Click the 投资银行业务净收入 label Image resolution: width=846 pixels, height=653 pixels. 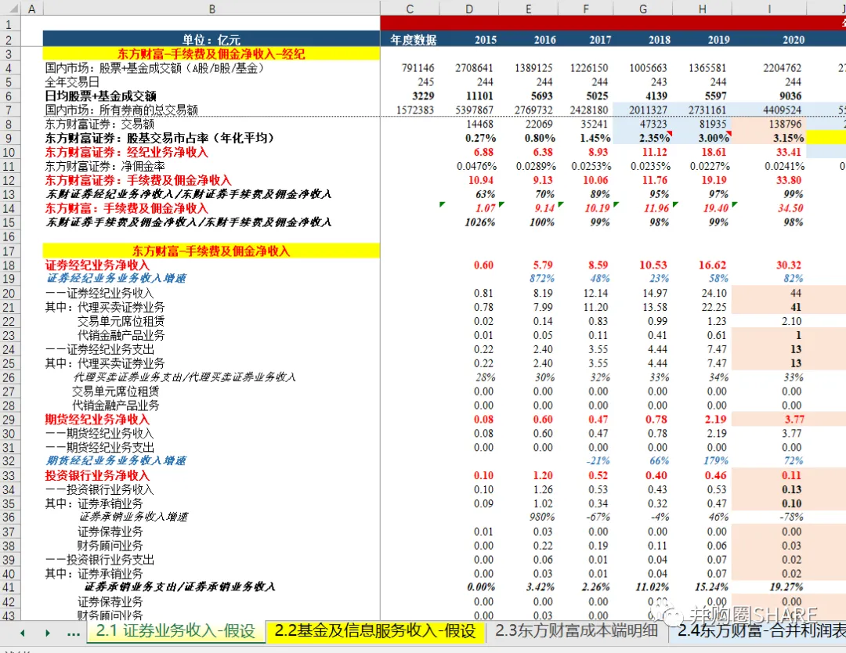pos(97,475)
